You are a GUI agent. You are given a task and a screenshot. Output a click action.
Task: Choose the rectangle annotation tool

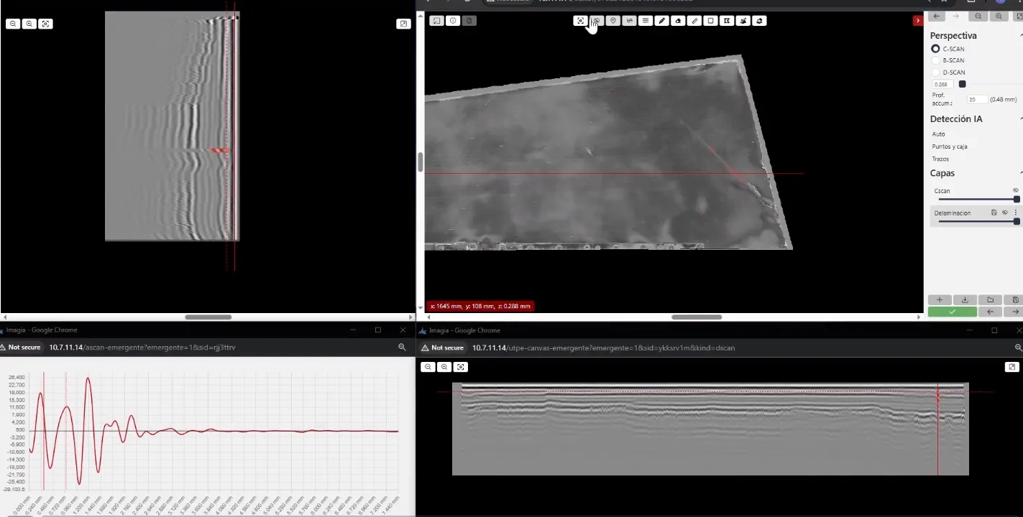(x=711, y=21)
